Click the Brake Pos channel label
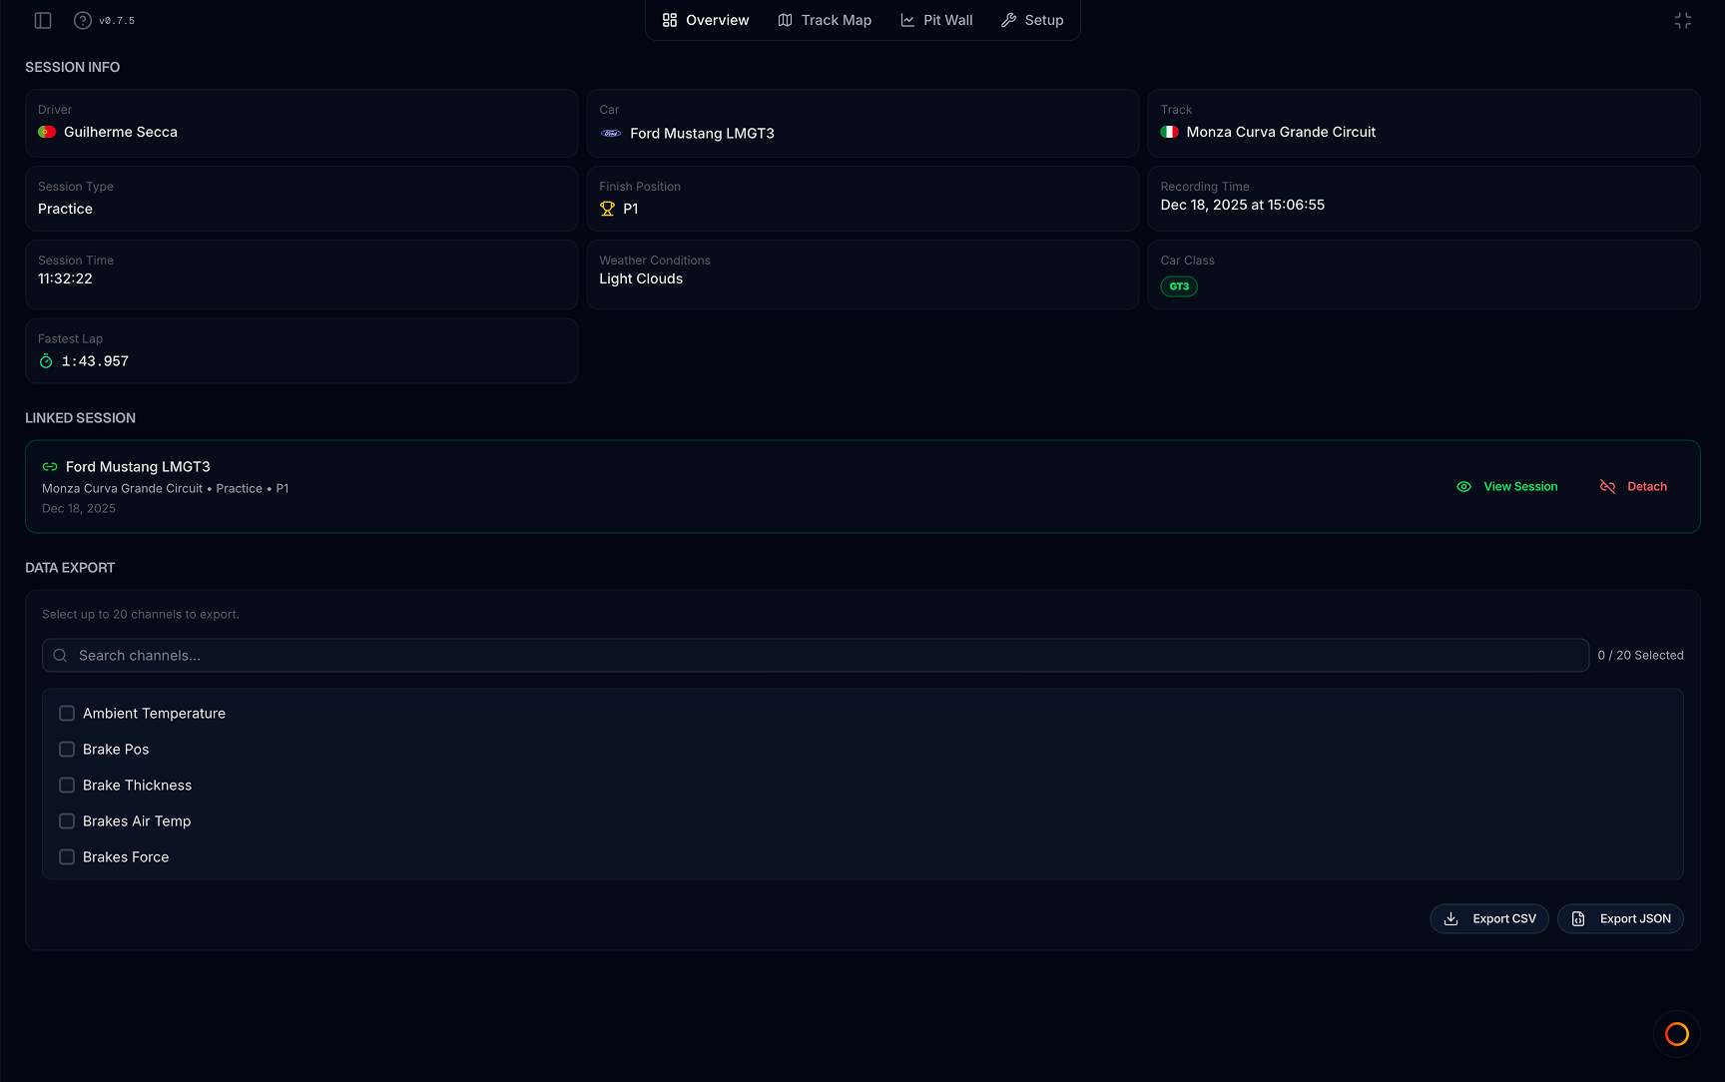1725x1082 pixels. point(116,749)
